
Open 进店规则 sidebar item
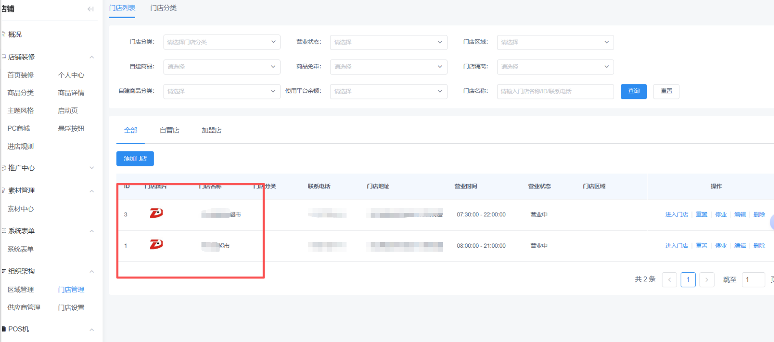pos(21,147)
